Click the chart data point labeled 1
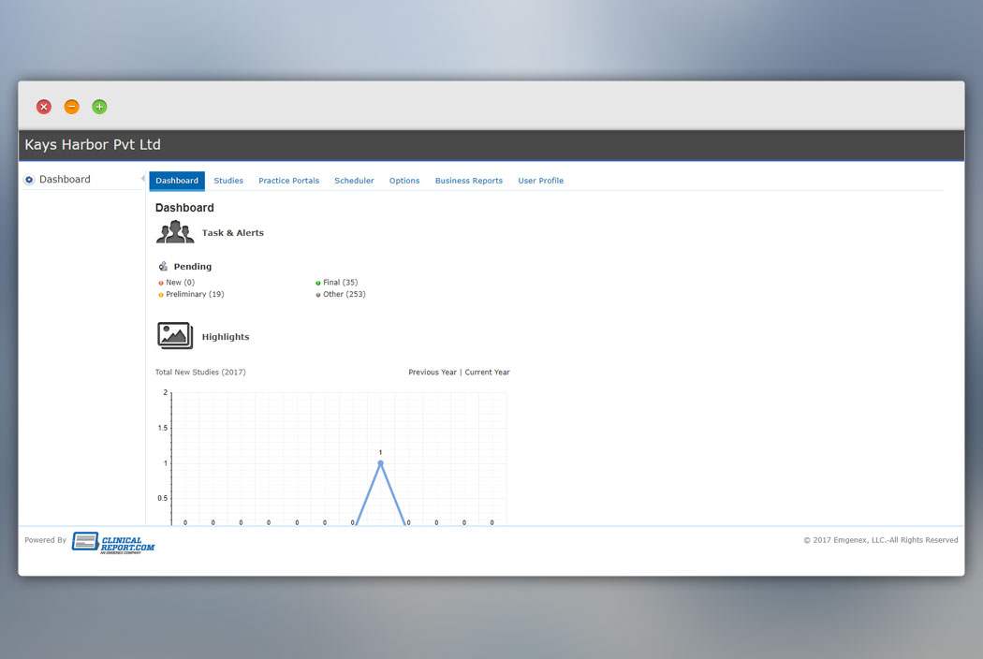The height and width of the screenshot is (659, 983). (x=380, y=463)
